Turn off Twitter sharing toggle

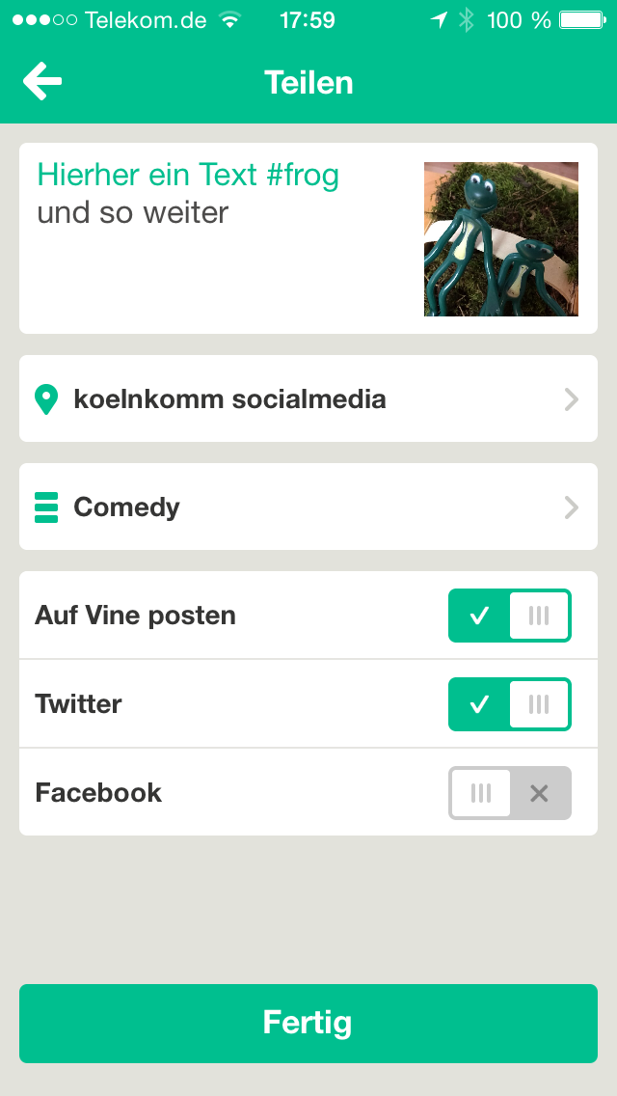509,704
